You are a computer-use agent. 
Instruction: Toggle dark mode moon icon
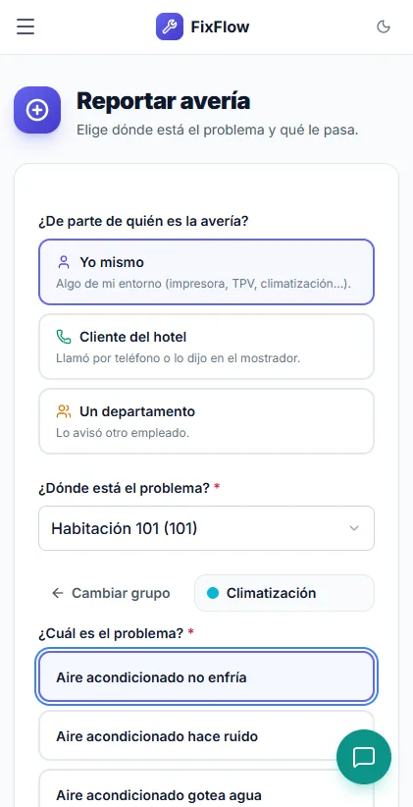point(384,27)
